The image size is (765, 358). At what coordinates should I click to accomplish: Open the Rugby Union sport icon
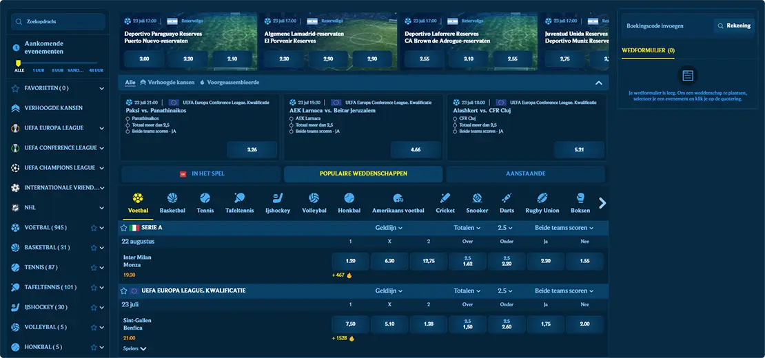[542, 203]
